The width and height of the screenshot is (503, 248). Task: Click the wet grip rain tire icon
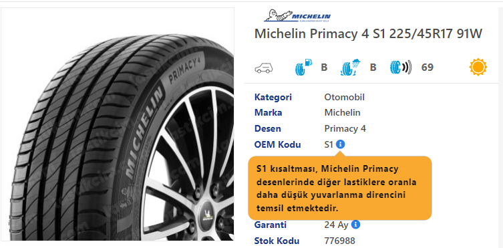coord(351,68)
